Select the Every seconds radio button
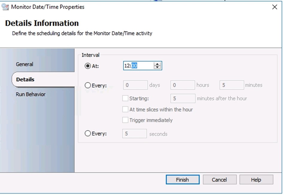The image size is (284, 195). coord(88,133)
